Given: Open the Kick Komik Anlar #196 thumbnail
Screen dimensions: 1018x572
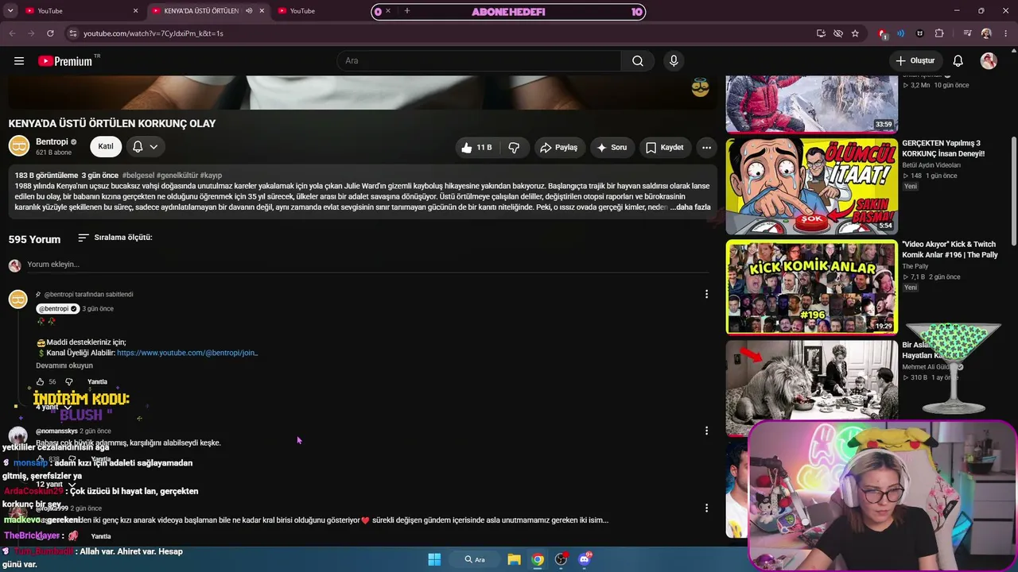Looking at the screenshot, I should [812, 287].
